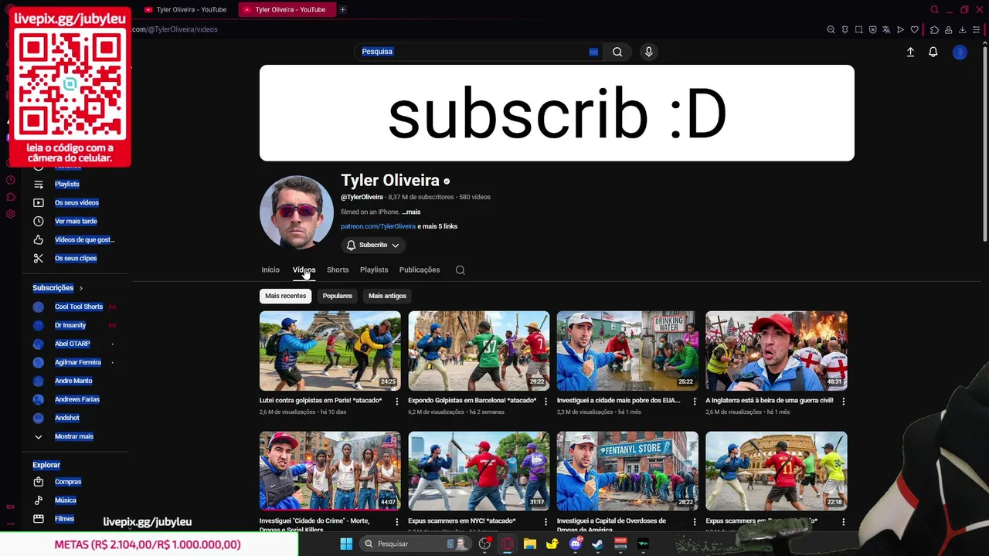
Task: Open Opera easy setup sliders icon
Action: tap(976, 29)
